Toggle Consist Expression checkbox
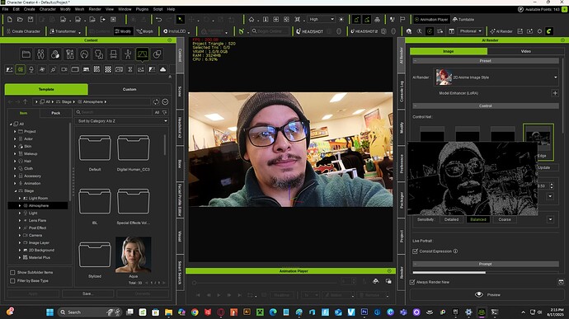569x319 pixels. (x=415, y=251)
